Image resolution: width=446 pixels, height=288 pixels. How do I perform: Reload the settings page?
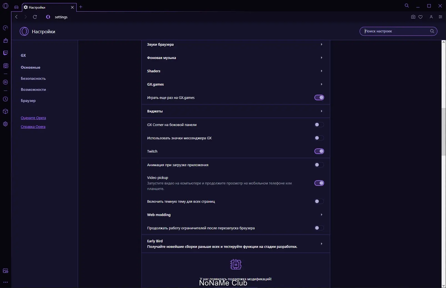coord(35,17)
